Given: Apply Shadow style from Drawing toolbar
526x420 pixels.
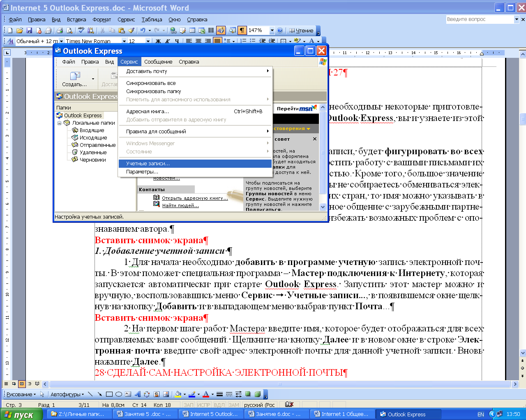Looking at the screenshot, I should click(x=248, y=394).
